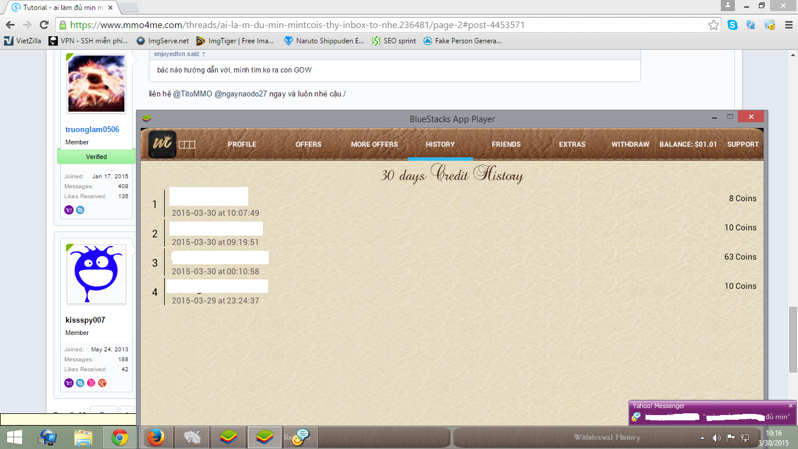This screenshot has width=798, height=449.
Task: Click the Yahoo Messenger smiley taskbar icon
Action: click(301, 437)
